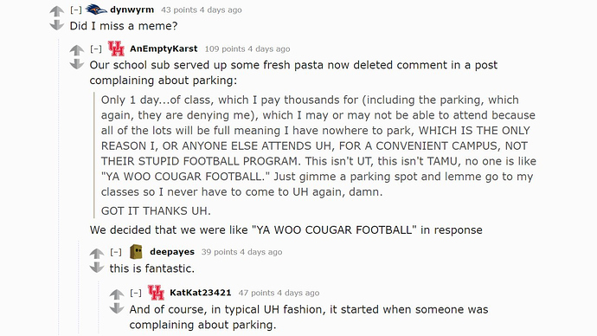Downvote dynwyrm's comment
Viewport: 597px width, 336px height.
point(57,25)
